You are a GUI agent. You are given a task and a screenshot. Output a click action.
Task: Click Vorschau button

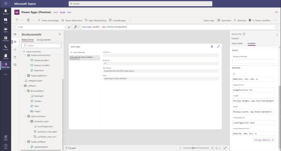pos(240,20)
